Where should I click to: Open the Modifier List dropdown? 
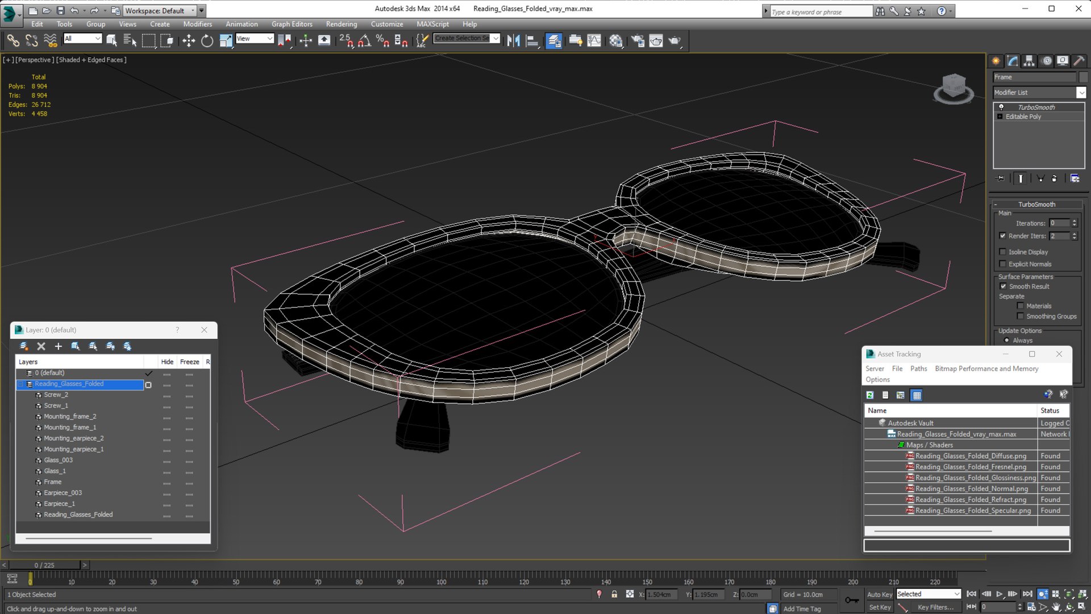(x=1081, y=93)
